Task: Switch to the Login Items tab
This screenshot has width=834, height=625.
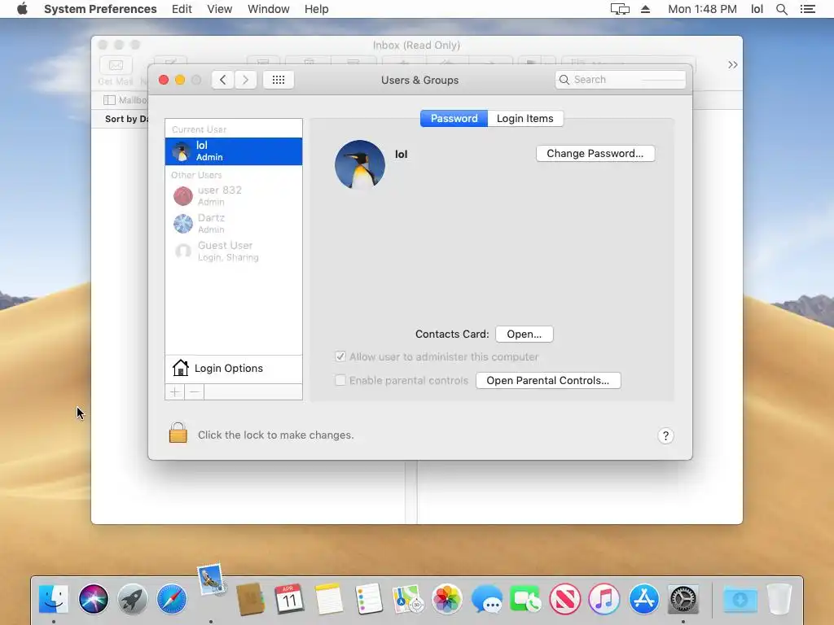Action: tap(525, 119)
